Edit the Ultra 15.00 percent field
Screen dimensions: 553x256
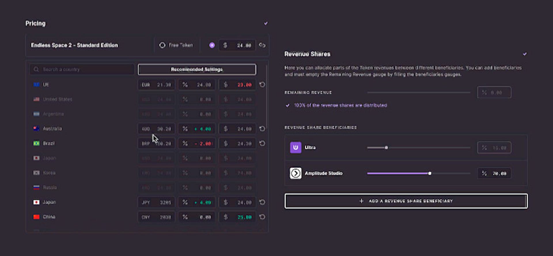pyautogui.click(x=494, y=148)
